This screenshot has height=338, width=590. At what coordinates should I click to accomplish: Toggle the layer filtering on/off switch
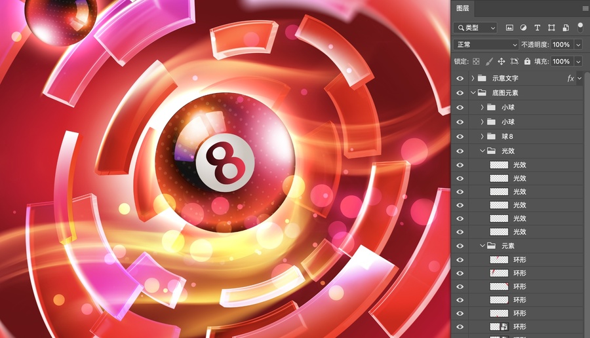click(x=580, y=28)
